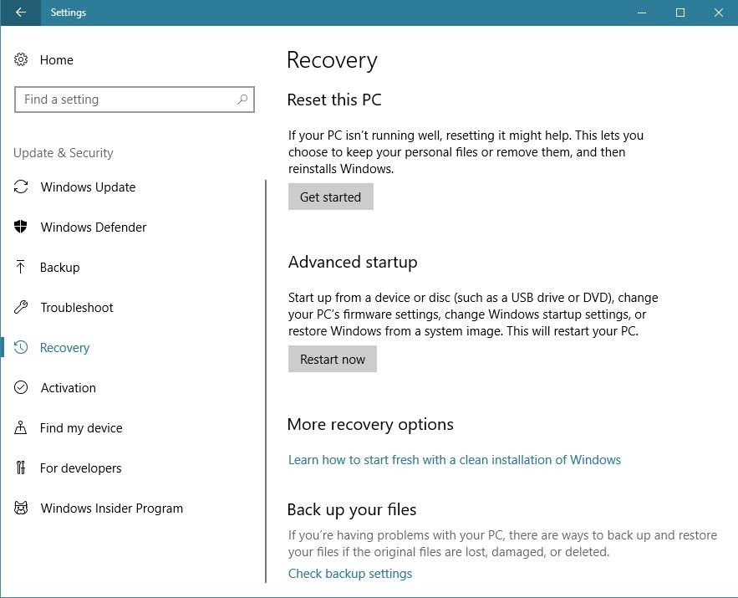Click the back arrow in title bar
738x598 pixels.
20,13
